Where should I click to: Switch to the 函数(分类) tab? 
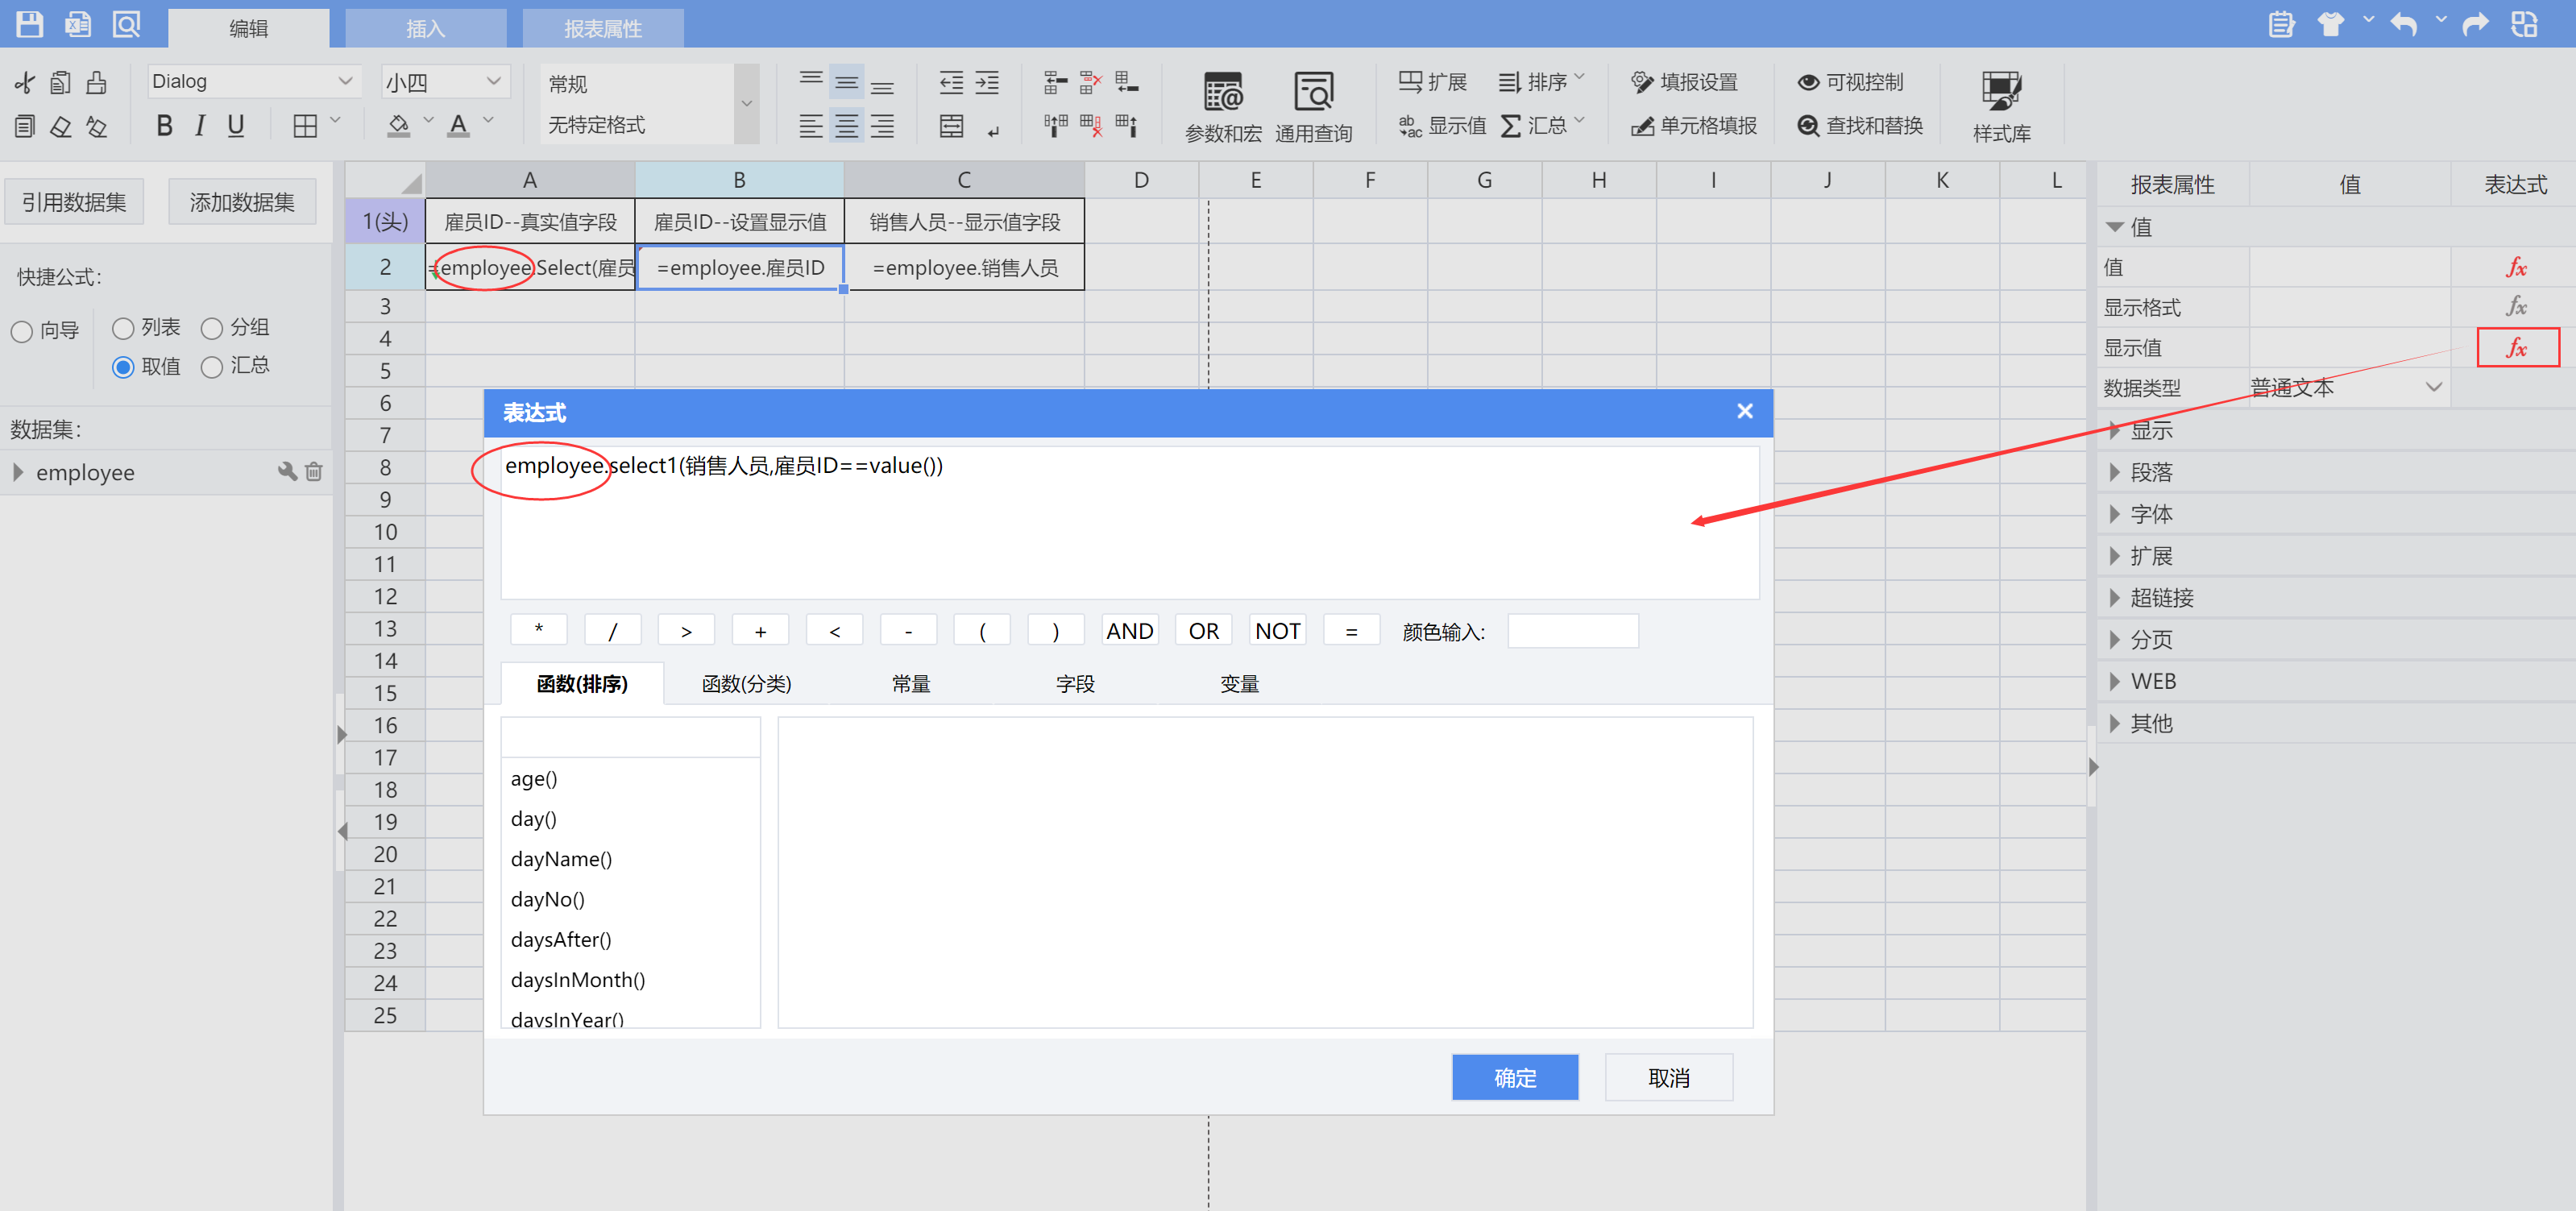(746, 684)
